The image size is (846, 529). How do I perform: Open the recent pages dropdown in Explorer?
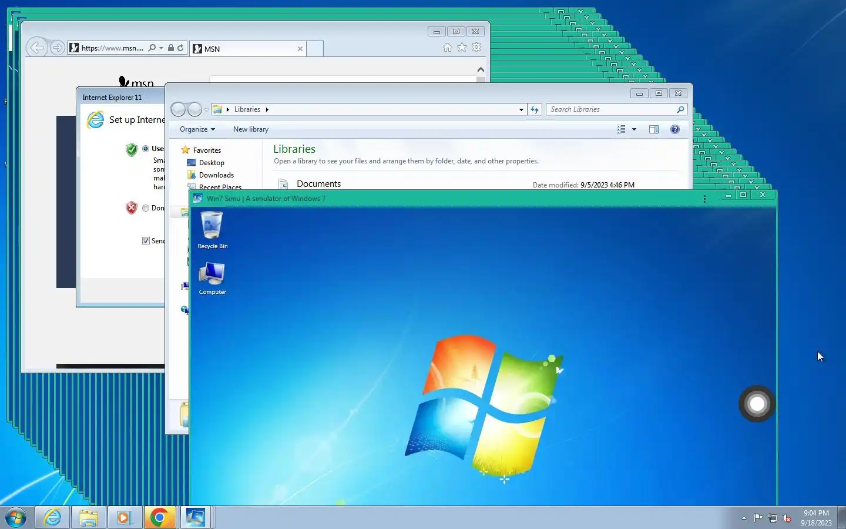206,110
